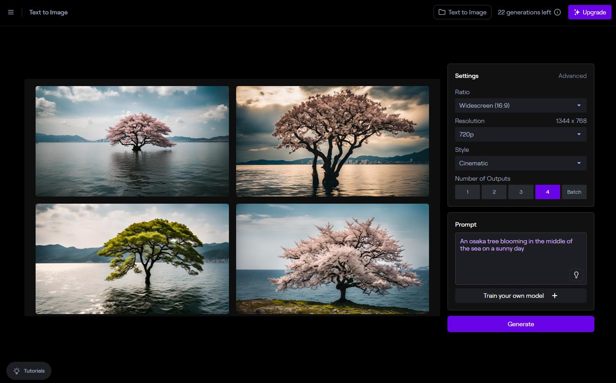Open the cherry blossom on grassy shore image
This screenshot has width=616, height=383.
coord(332,259)
